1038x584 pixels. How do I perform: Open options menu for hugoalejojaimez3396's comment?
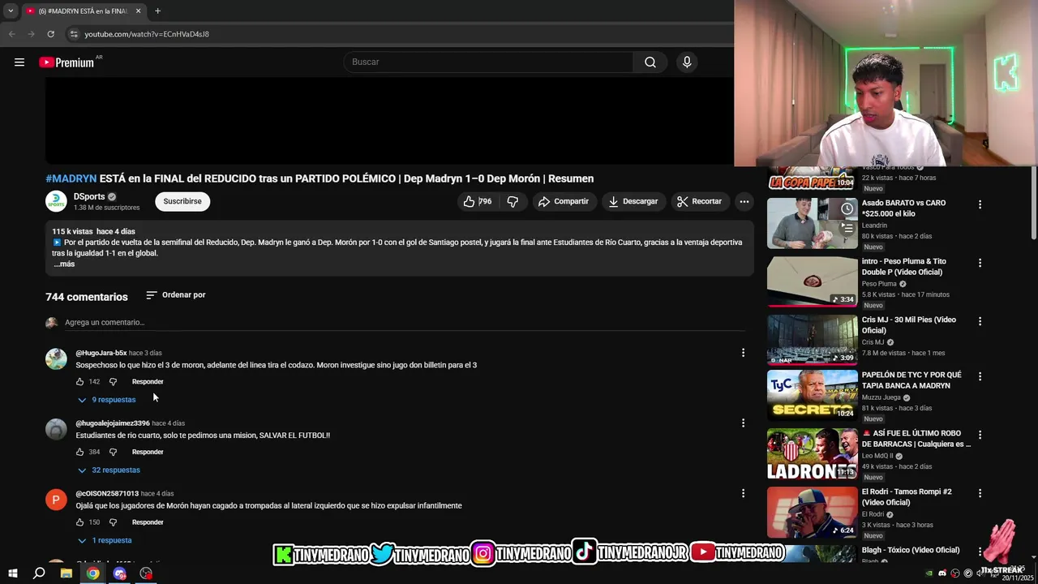[x=743, y=423]
